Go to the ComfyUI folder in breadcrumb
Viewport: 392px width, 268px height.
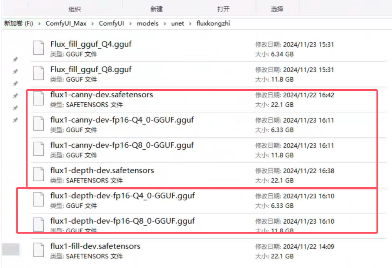pos(111,24)
